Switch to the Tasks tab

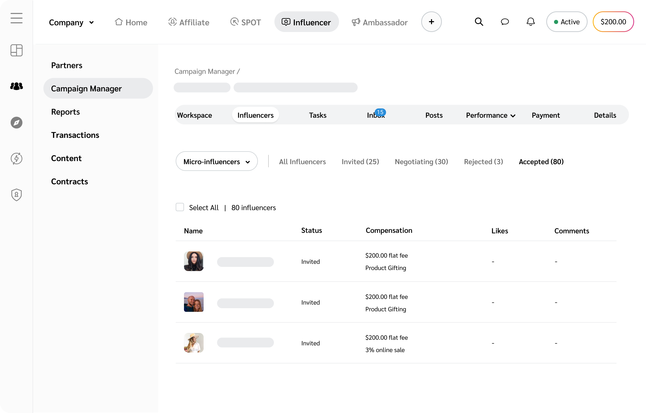(x=318, y=115)
